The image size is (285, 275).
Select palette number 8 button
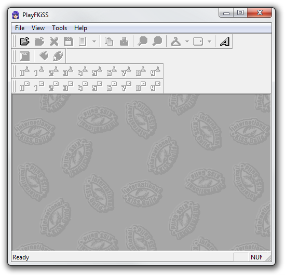141,87
